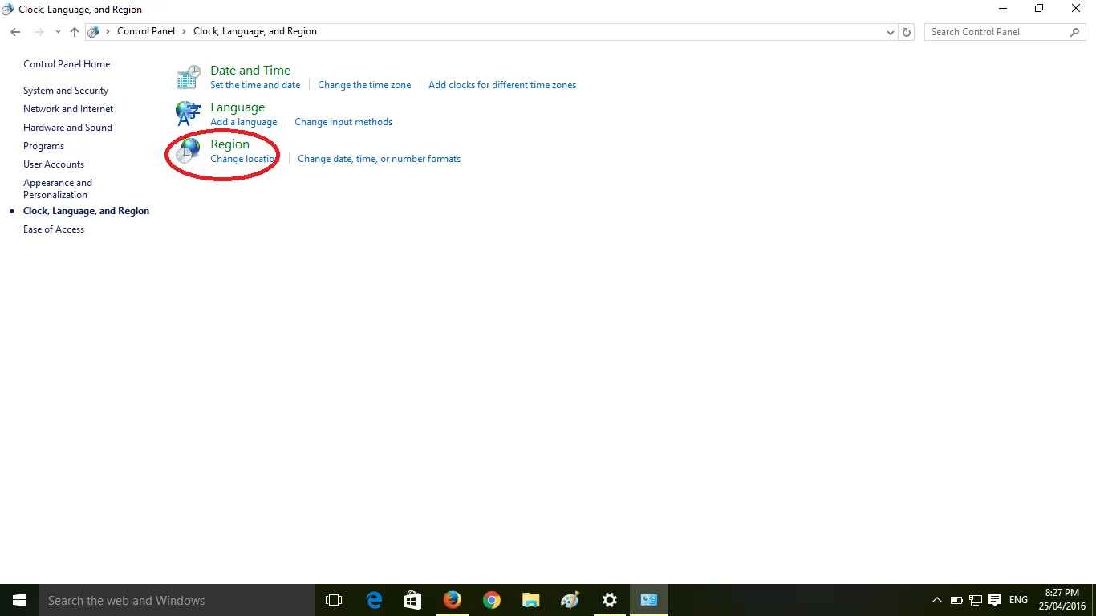Click the battery tray icon
The width and height of the screenshot is (1096, 616).
click(956, 600)
